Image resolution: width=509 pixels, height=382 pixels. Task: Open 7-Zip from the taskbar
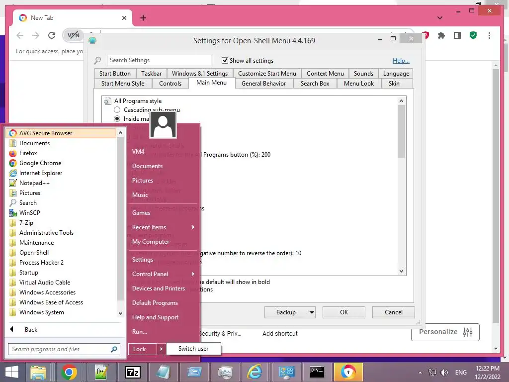[132, 372]
